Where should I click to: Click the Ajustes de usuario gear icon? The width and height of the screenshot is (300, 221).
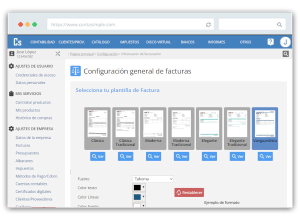pos(11,66)
